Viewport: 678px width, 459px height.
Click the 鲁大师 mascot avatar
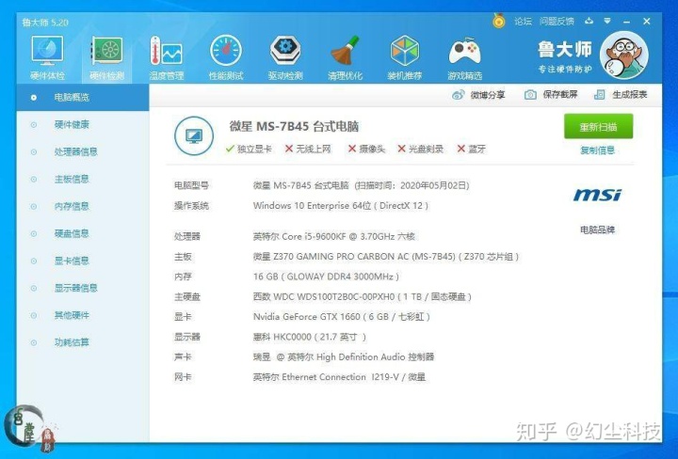tap(624, 55)
